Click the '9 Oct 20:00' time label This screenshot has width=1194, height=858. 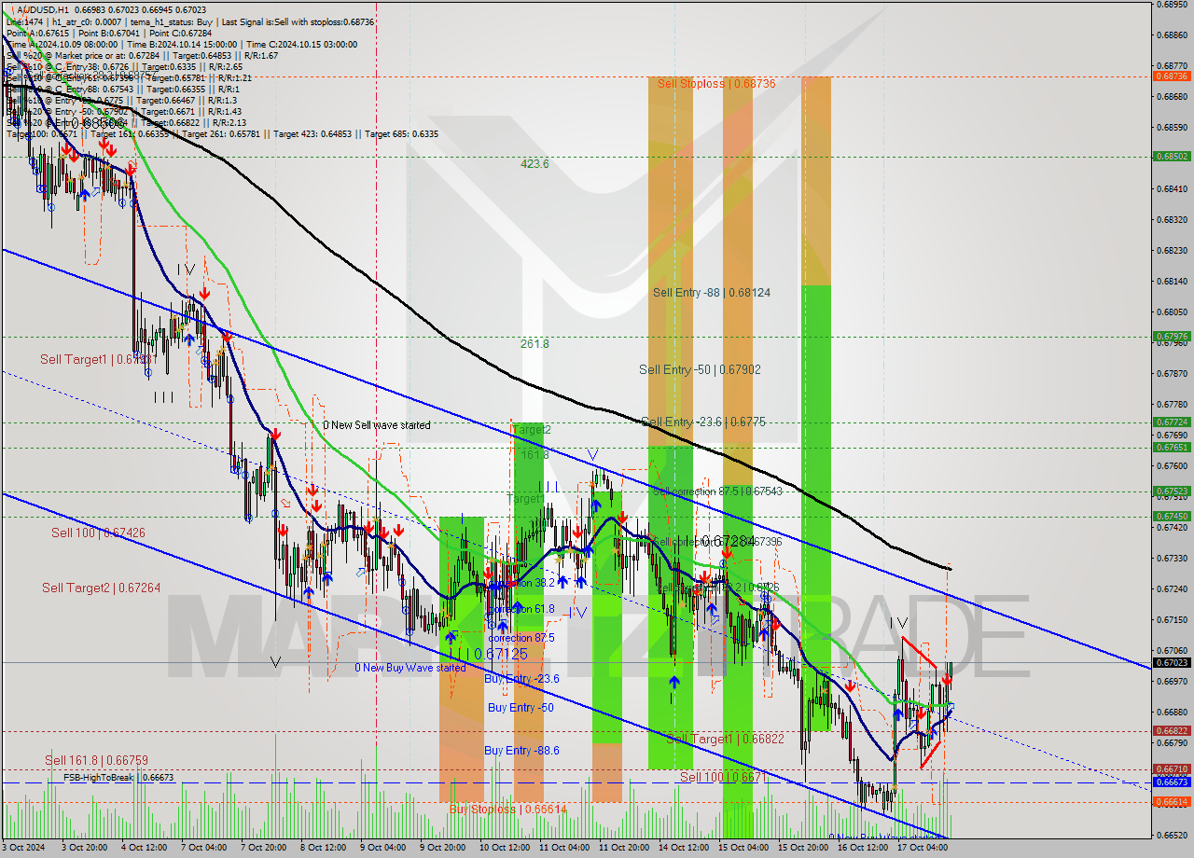point(442,848)
